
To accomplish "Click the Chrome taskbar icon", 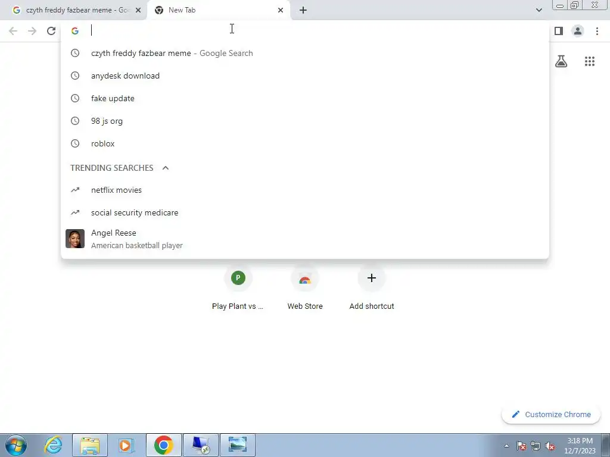I will [x=164, y=445].
